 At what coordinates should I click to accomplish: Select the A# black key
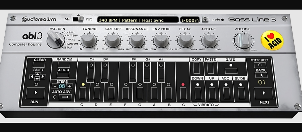(161, 74)
